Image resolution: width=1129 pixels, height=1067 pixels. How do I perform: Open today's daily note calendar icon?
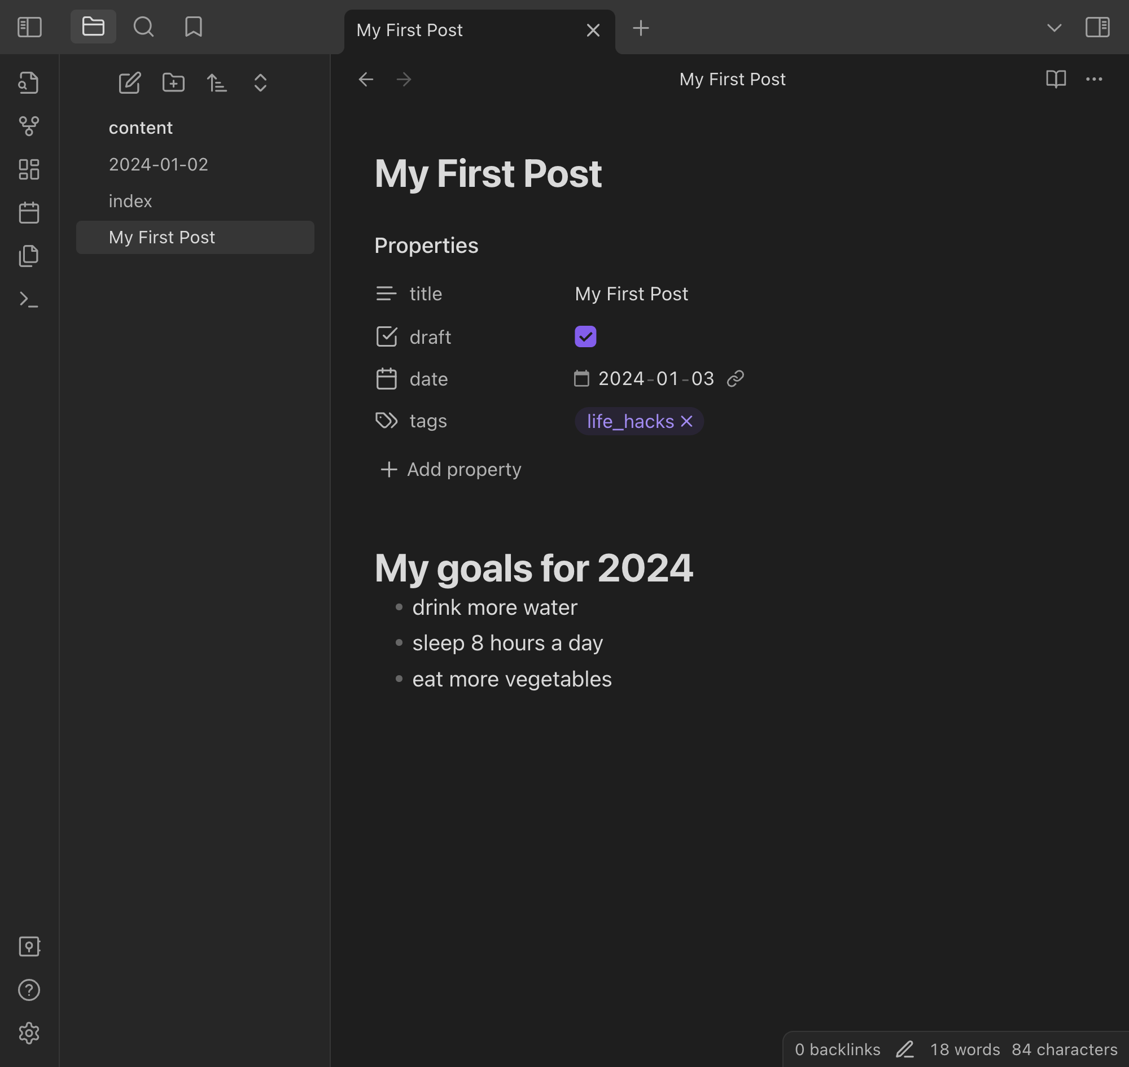pos(28,213)
